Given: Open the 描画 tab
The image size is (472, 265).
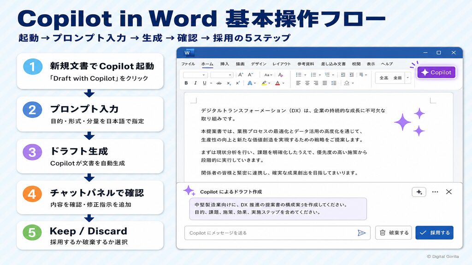Looking at the screenshot, I should [x=240, y=64].
